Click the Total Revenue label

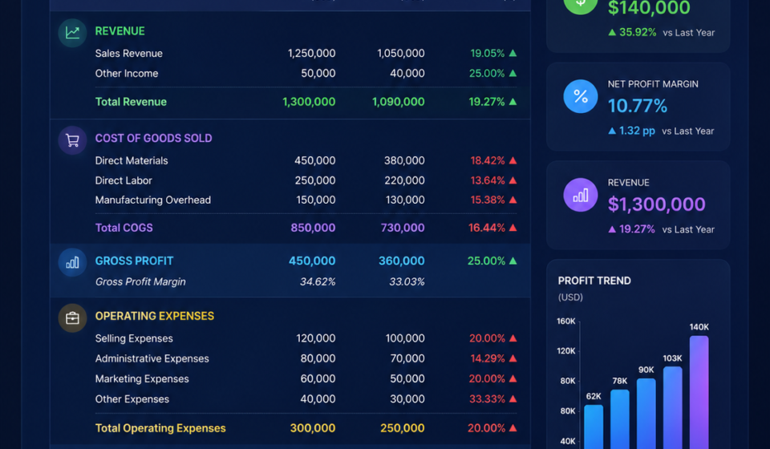tap(131, 102)
